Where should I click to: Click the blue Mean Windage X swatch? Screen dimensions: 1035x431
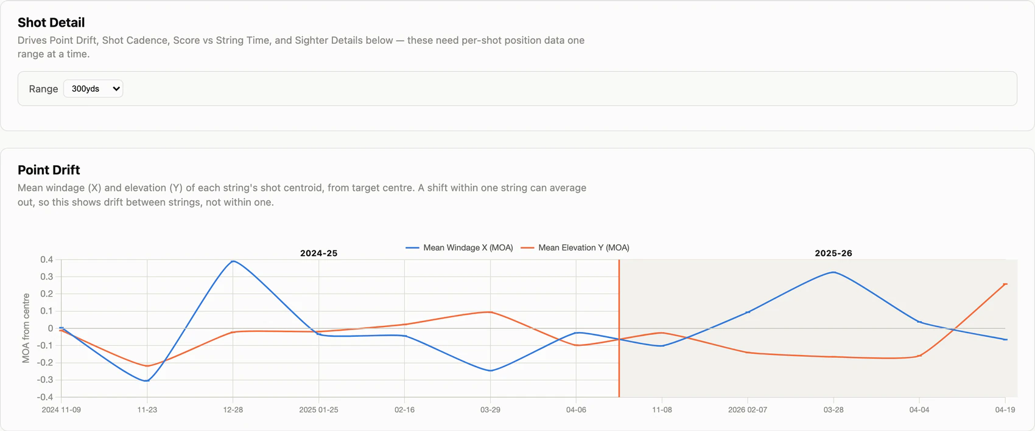412,247
